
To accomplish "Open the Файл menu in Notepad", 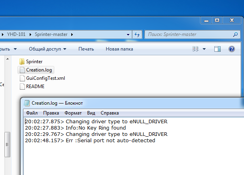I will coord(32,113).
